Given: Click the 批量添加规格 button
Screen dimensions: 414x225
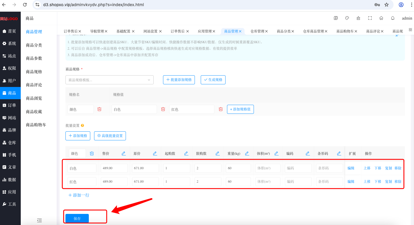Looking at the screenshot, I should [x=179, y=80].
